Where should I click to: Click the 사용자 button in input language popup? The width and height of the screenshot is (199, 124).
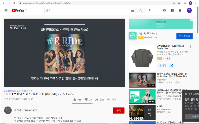point(192,116)
